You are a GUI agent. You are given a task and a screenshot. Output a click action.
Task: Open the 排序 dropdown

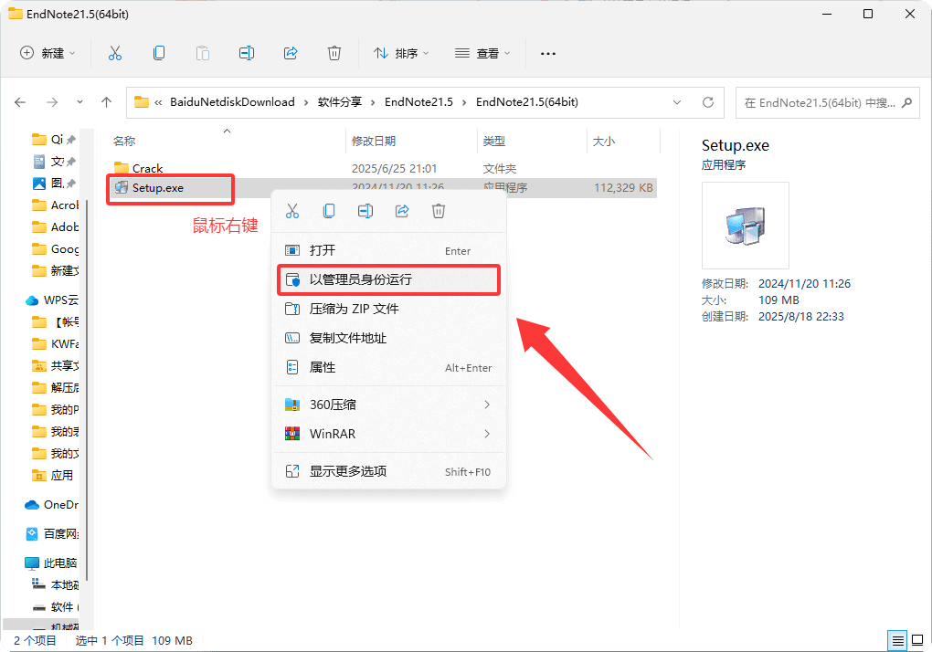[402, 53]
